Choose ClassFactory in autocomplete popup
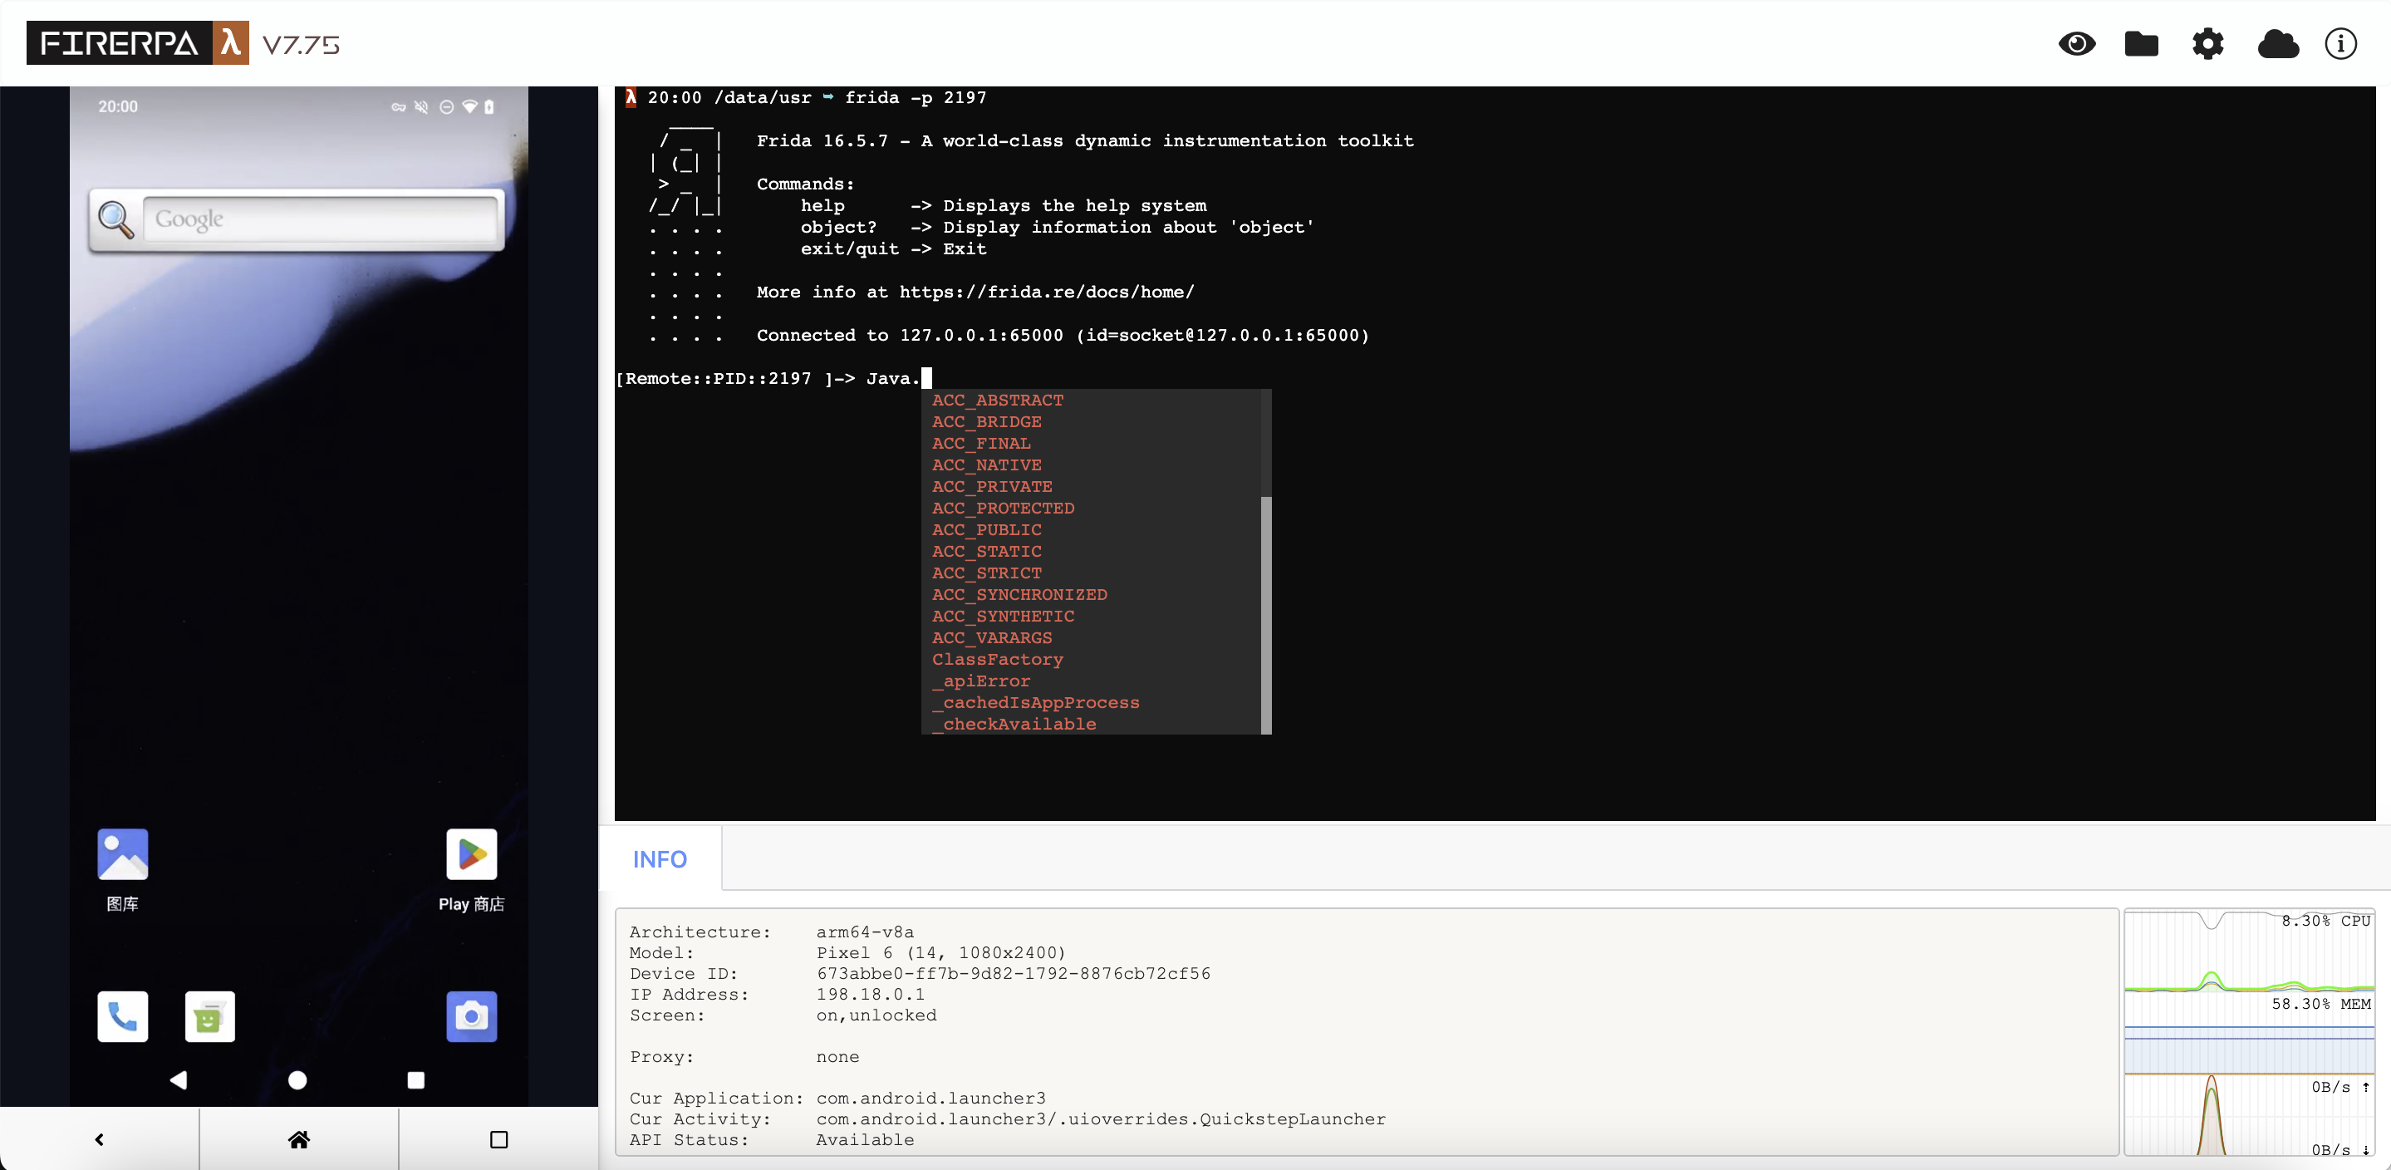The height and width of the screenshot is (1170, 2391). [998, 659]
